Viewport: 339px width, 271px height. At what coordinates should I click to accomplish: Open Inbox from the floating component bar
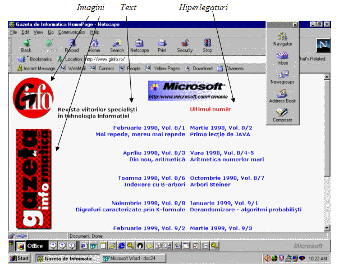coord(282,58)
